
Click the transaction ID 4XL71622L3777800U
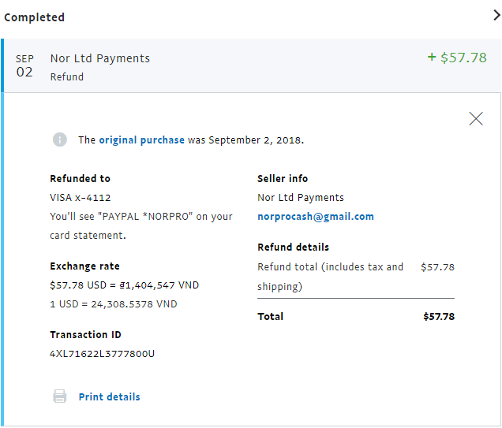click(x=102, y=354)
